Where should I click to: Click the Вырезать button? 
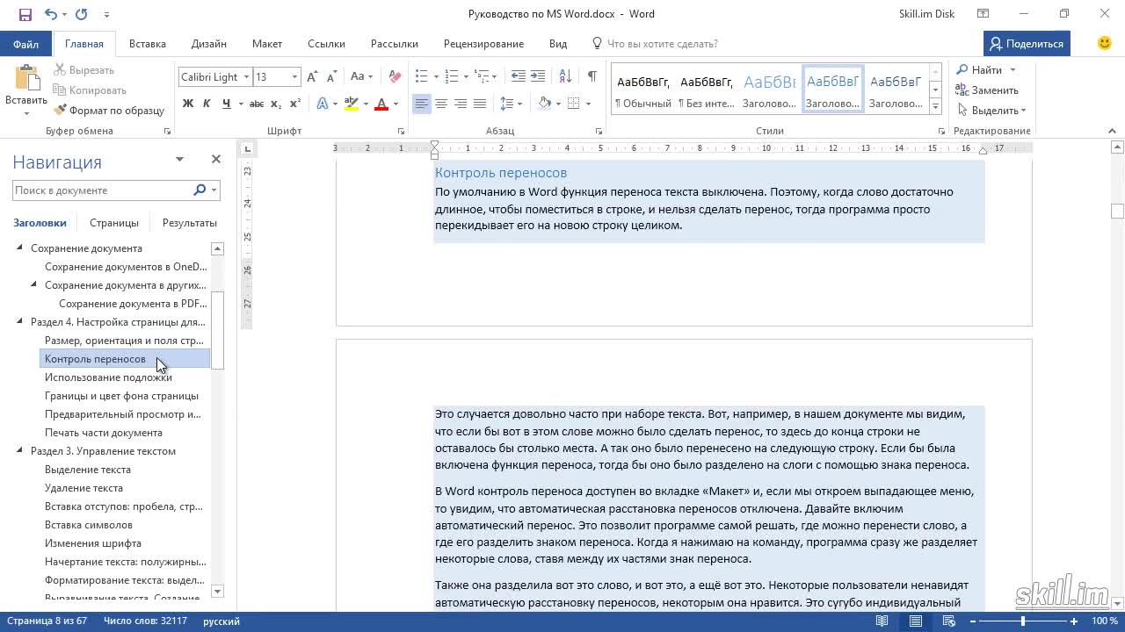[83, 70]
